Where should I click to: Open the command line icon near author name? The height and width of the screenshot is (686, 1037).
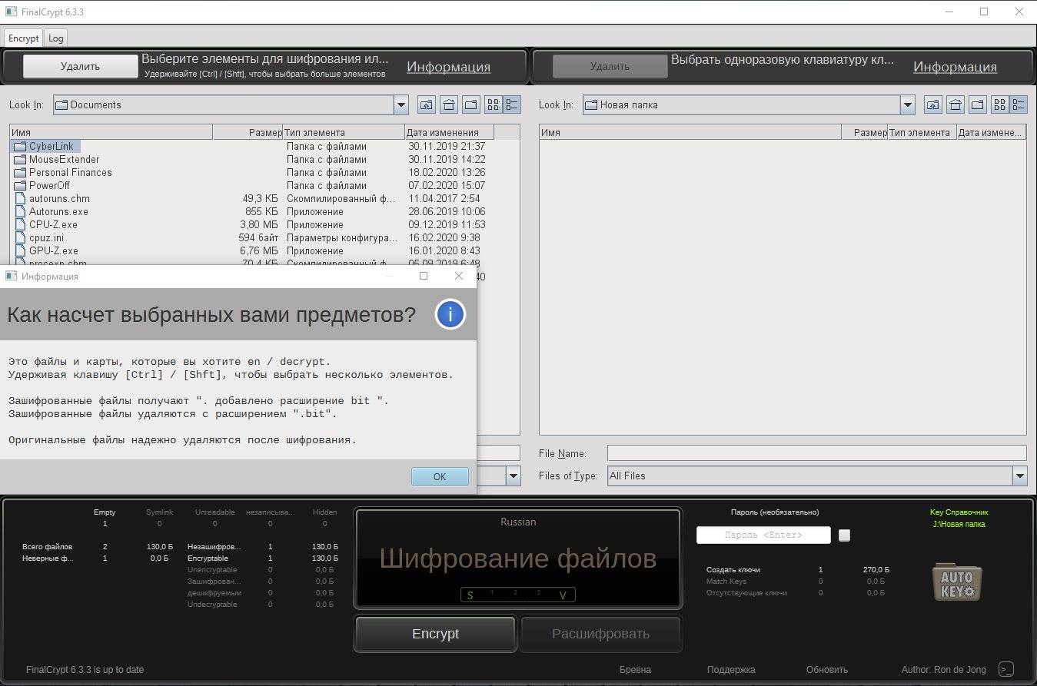click(x=1005, y=669)
